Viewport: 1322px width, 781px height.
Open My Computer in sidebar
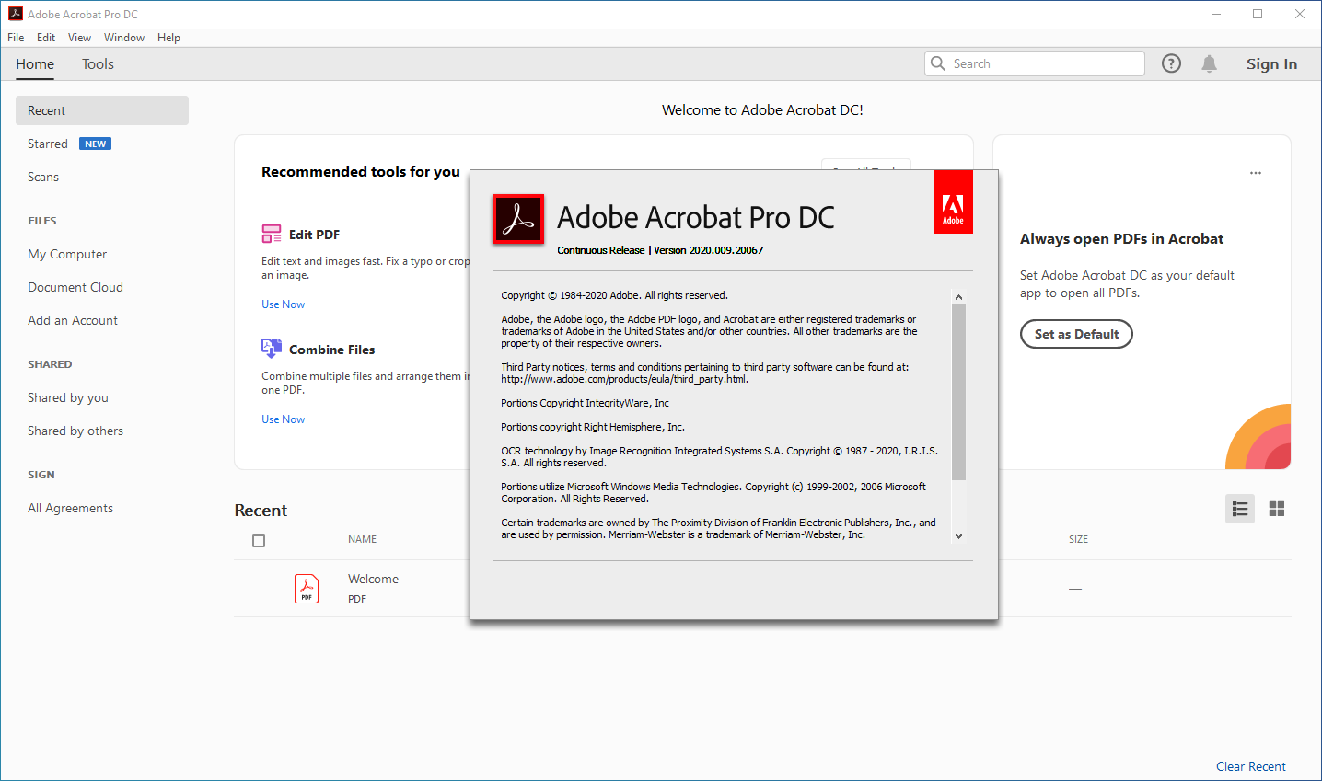[x=67, y=254]
